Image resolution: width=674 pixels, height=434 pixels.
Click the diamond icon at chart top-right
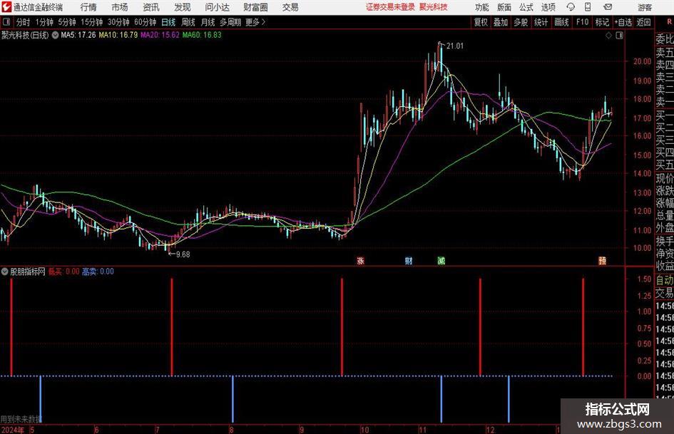pyautogui.click(x=608, y=36)
